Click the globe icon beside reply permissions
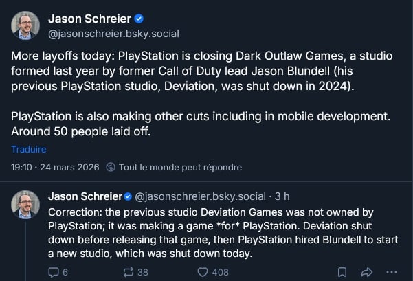 click(111, 167)
